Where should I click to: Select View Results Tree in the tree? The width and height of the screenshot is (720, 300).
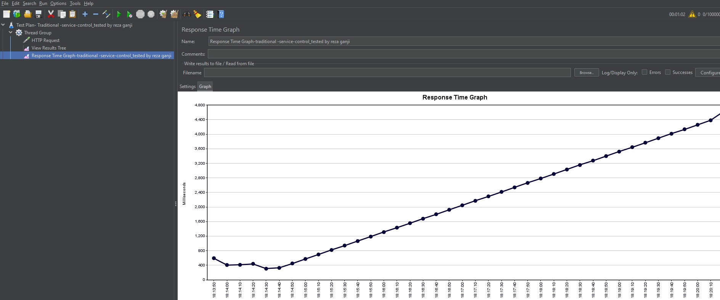pos(49,48)
